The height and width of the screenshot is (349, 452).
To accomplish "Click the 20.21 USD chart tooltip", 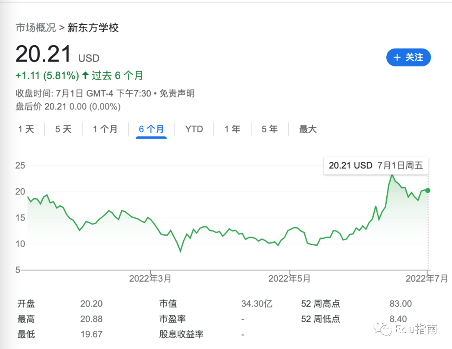I will [375, 165].
